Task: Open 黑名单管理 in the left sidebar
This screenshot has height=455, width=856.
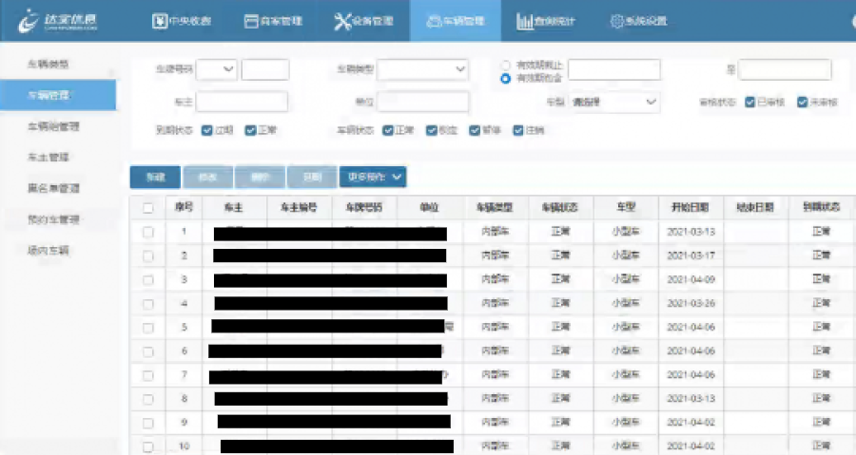Action: 53,188
